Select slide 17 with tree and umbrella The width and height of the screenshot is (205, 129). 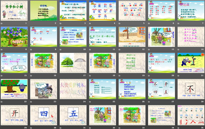(73, 63)
